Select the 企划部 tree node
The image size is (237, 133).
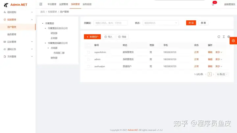[x=54, y=38]
